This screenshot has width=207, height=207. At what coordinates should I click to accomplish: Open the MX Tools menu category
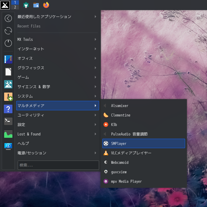coord(58,39)
